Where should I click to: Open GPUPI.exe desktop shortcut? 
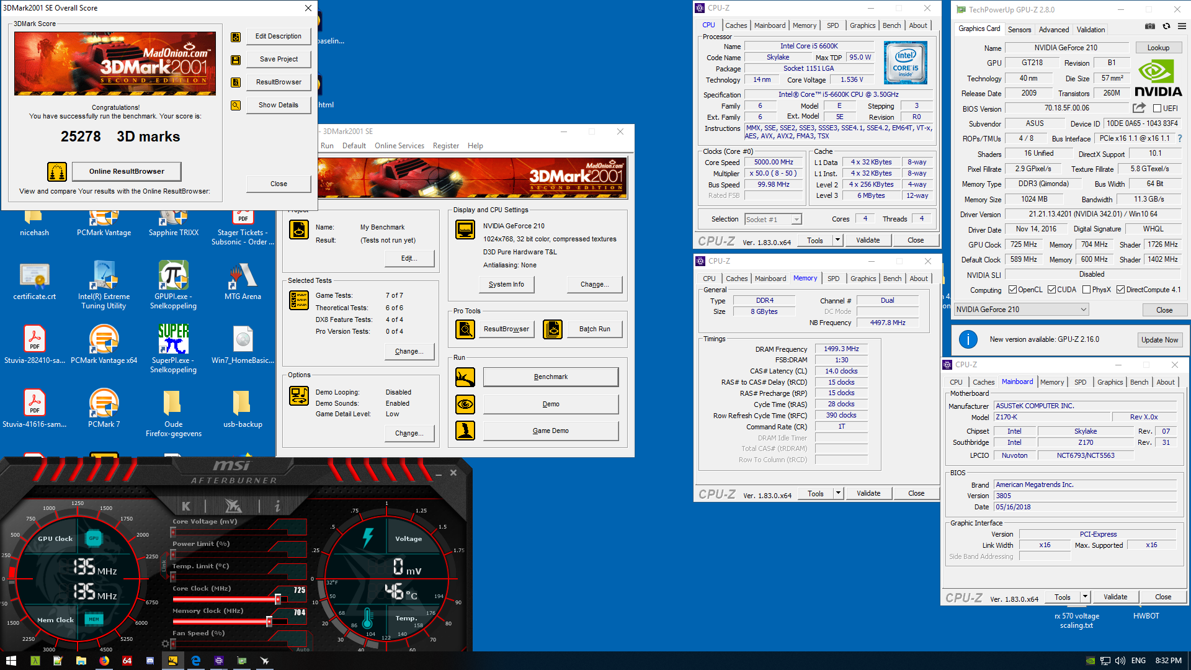click(173, 285)
